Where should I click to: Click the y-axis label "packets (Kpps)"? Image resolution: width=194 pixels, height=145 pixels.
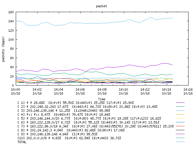[x=3, y=49]
